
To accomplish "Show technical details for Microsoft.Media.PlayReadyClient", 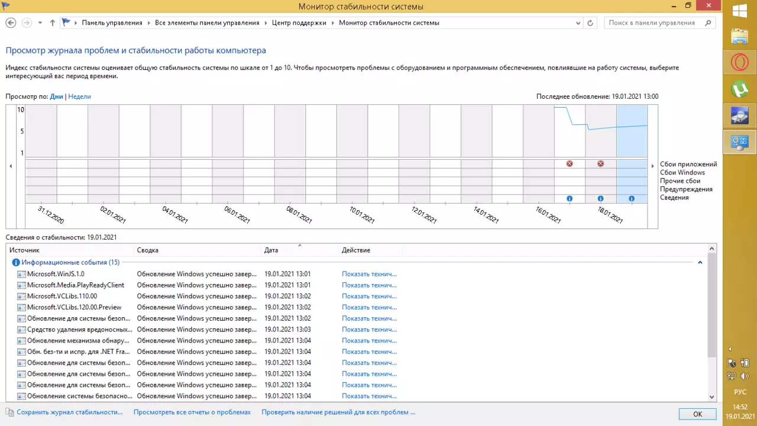I will click(369, 285).
